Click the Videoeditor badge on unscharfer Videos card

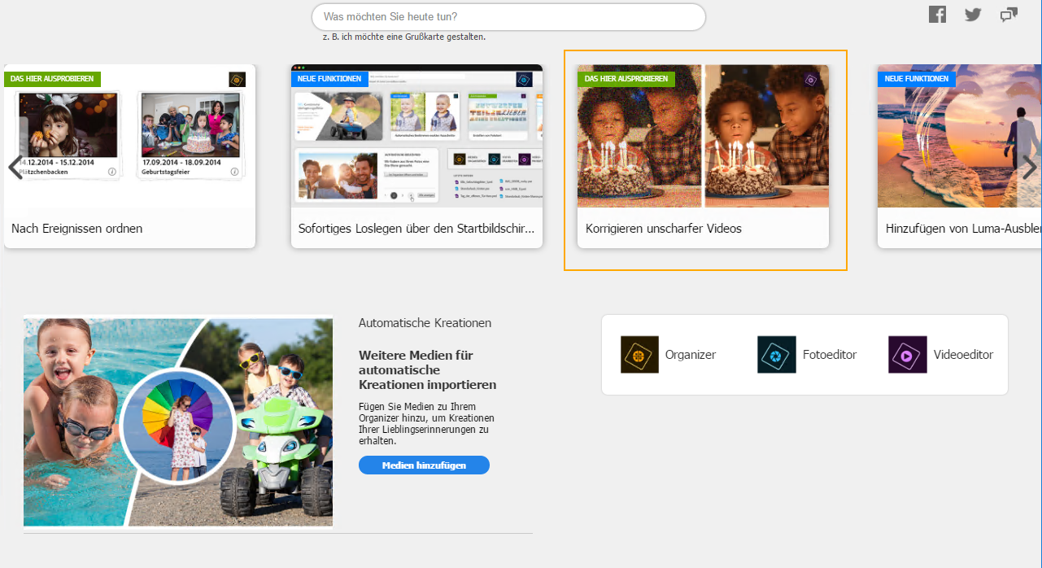[x=810, y=80]
